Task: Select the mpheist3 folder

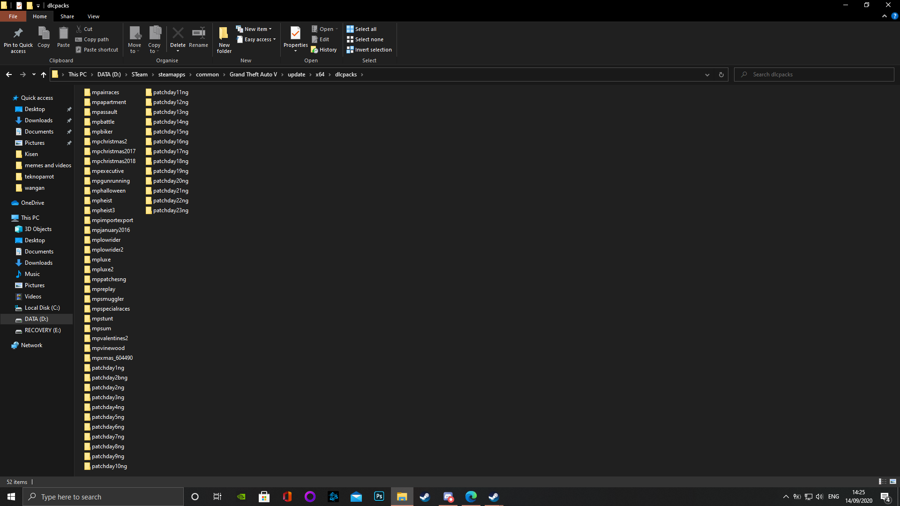Action: (99, 210)
